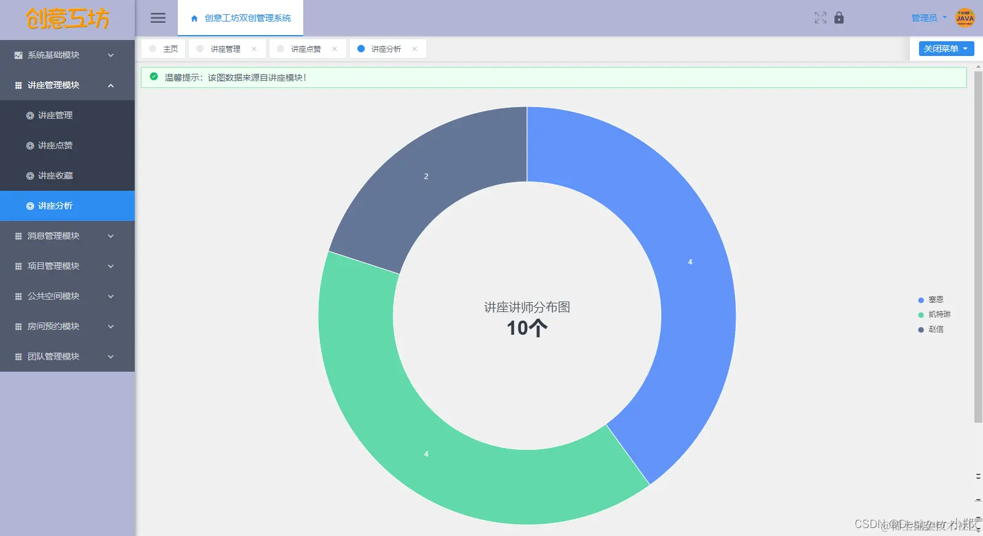The height and width of the screenshot is (536, 983).
Task: Toggle the 凯特琳 legend entry
Action: click(x=934, y=314)
